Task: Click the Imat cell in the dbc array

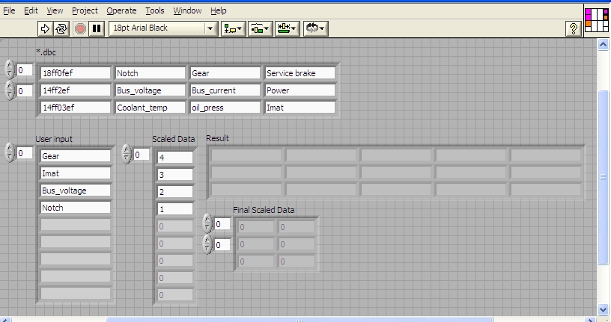Action: [300, 108]
